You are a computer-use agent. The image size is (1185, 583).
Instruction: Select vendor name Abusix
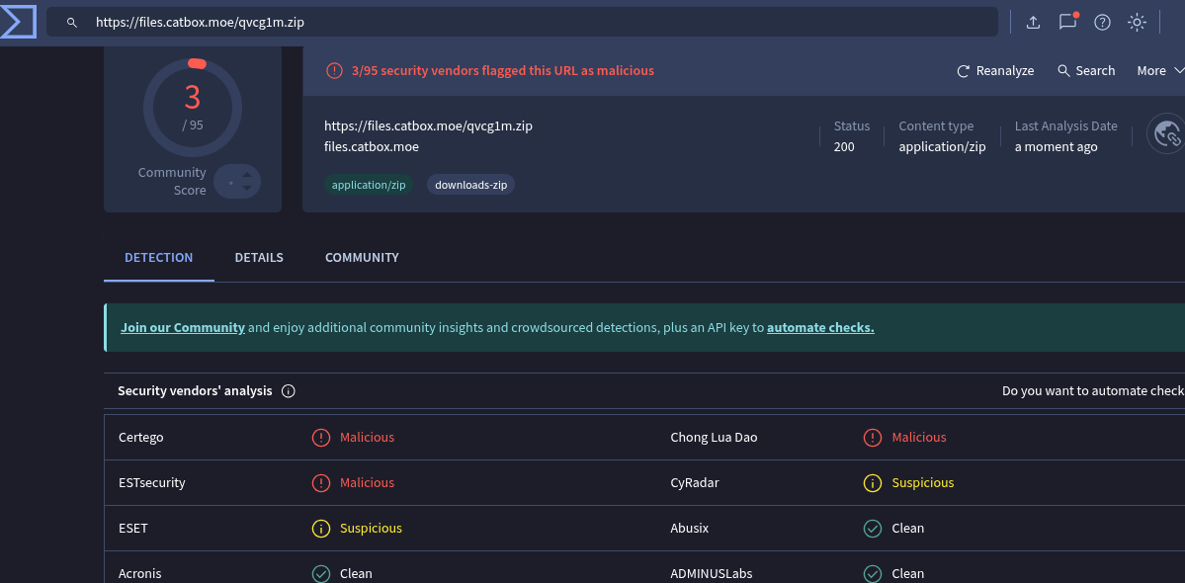690,528
